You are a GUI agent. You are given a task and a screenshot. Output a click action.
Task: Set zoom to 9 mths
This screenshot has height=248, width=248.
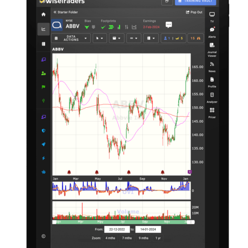click(143, 238)
